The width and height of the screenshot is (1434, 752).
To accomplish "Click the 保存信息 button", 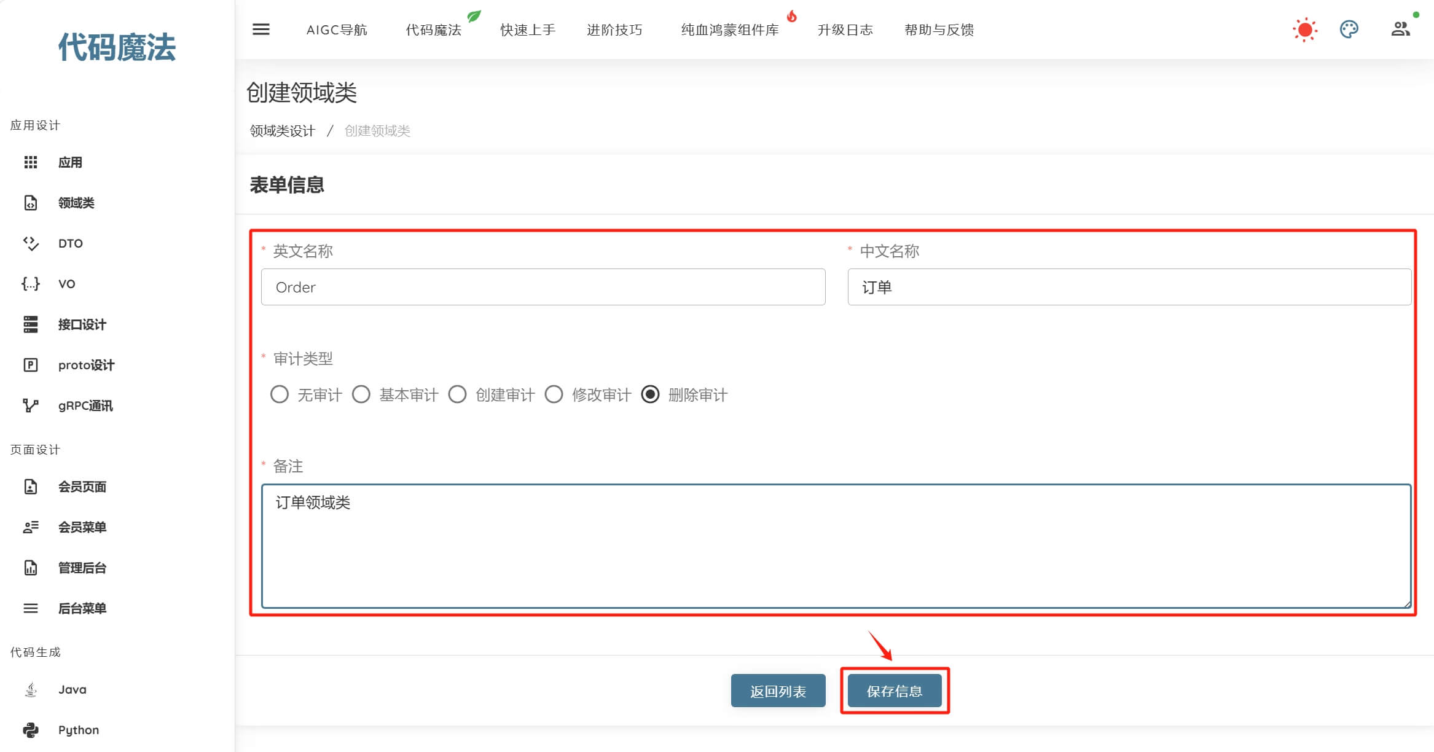I will tap(895, 691).
